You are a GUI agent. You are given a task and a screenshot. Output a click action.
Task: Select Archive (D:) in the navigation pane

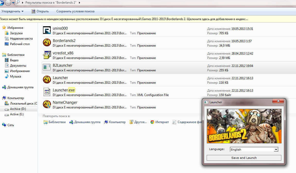coord(18,109)
